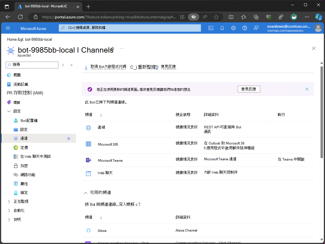This screenshot has width=325, height=244.
Task: Collapse the sidebar with double-chevron icon
Action: click(71, 65)
